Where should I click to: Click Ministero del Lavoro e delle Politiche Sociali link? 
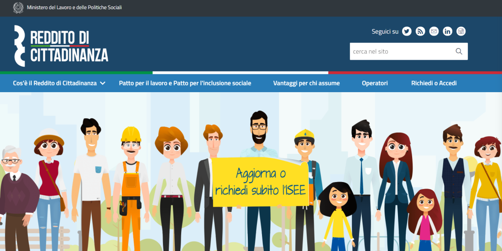click(74, 7)
